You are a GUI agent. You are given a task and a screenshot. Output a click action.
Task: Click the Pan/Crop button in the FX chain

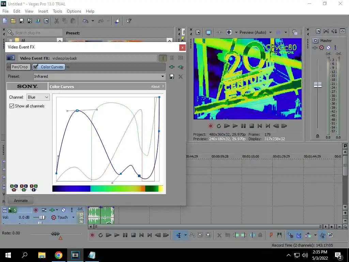click(x=20, y=67)
